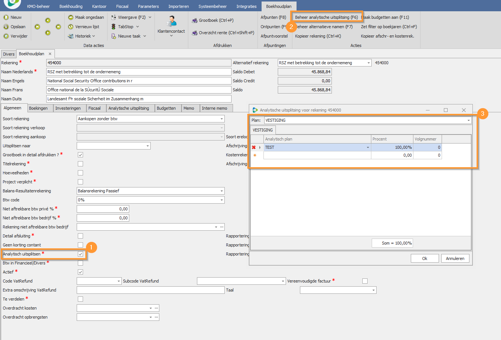Click the Grootboek print icon
The width and height of the screenshot is (501, 340).
pos(194,21)
